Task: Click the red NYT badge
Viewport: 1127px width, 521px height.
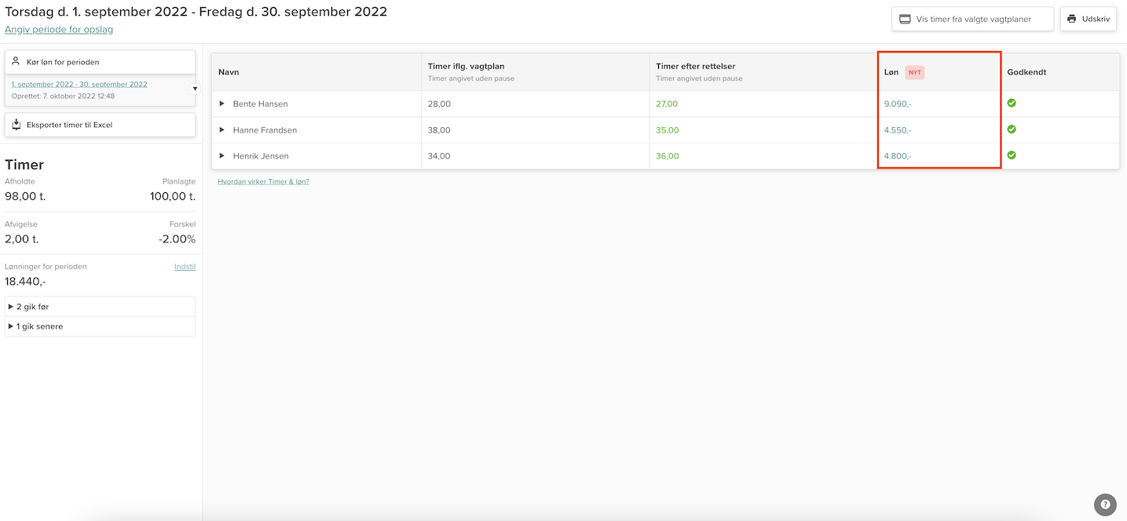Action: (x=915, y=72)
